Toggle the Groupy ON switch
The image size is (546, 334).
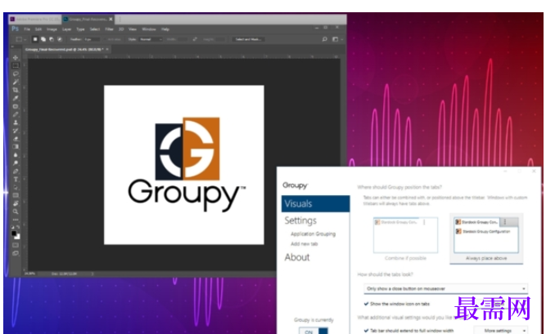(x=314, y=331)
